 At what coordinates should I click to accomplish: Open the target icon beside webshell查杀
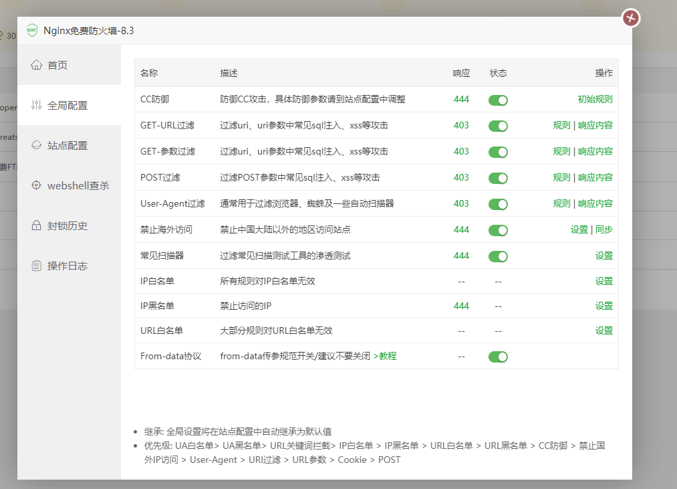pyautogui.click(x=36, y=185)
